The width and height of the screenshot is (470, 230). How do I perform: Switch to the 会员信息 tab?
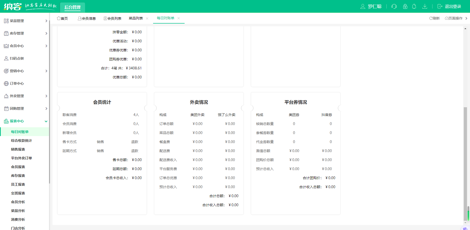pyautogui.click(x=87, y=18)
